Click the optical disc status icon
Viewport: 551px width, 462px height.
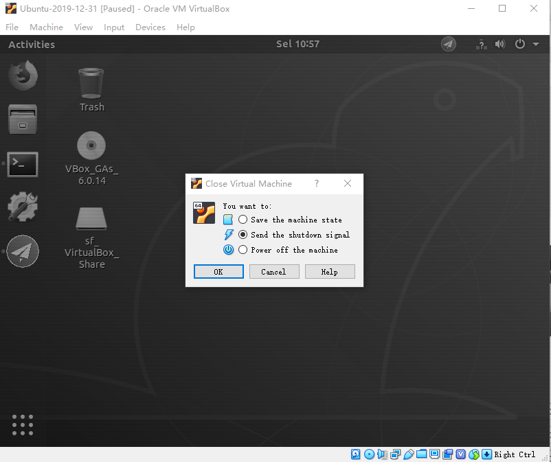[369, 454]
